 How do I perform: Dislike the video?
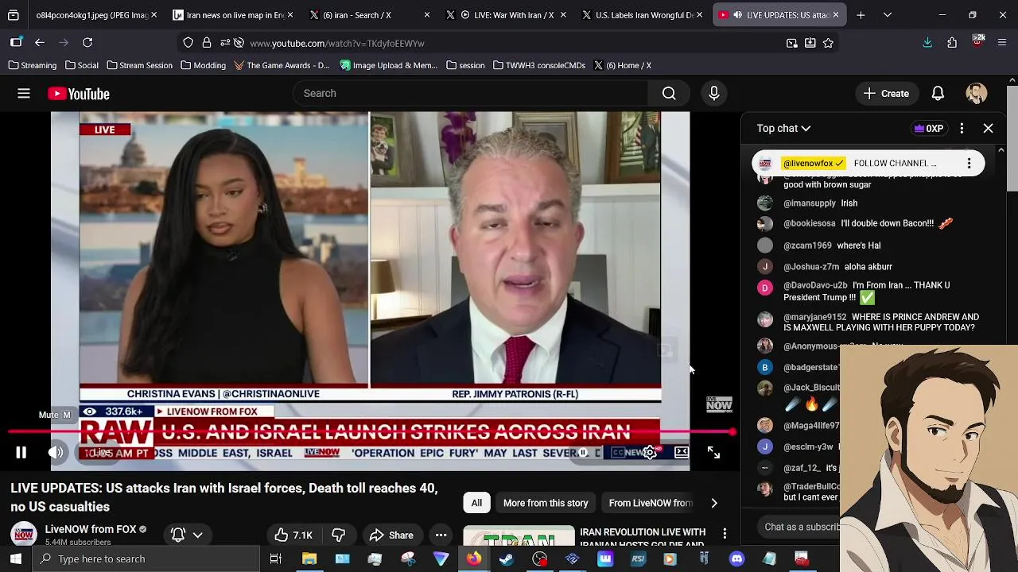339,535
